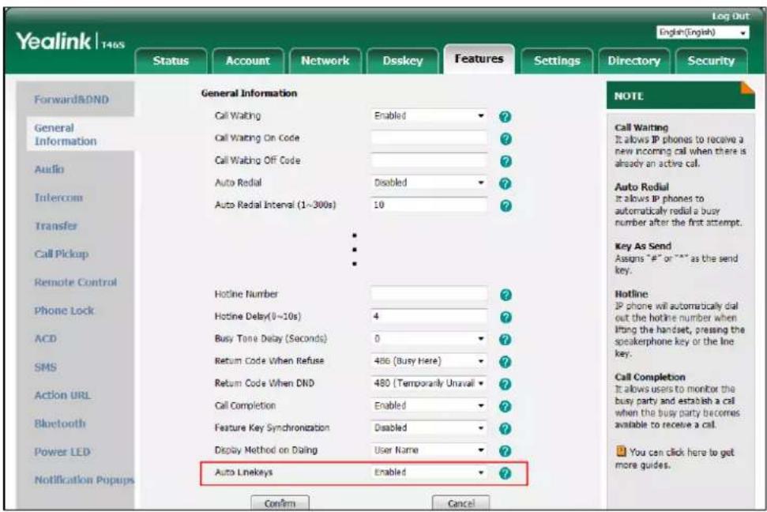
Task: Focus the Hotline Delay field
Action: coord(428,316)
